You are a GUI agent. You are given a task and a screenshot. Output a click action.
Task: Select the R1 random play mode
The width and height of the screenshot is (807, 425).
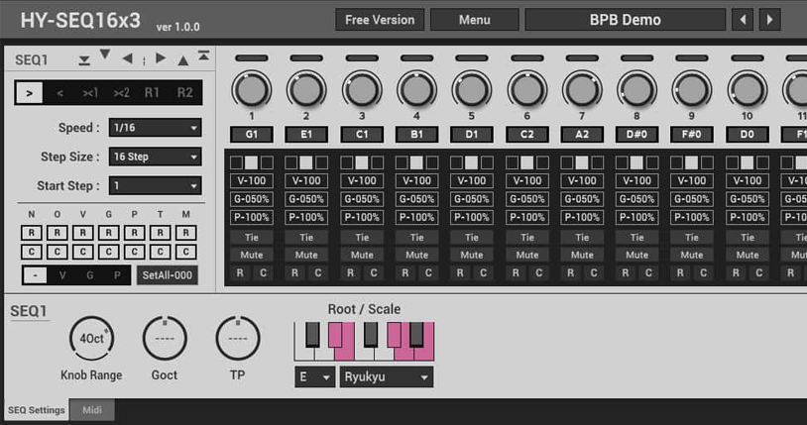coord(152,93)
